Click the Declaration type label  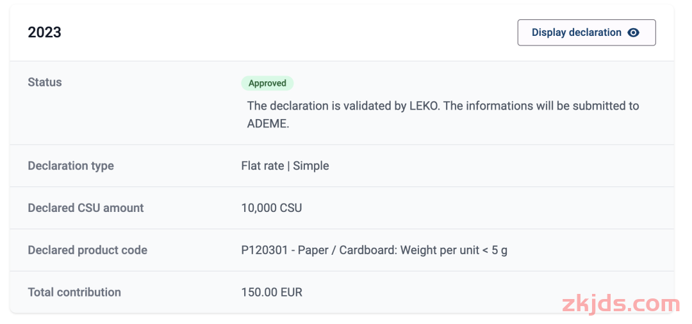coord(70,166)
